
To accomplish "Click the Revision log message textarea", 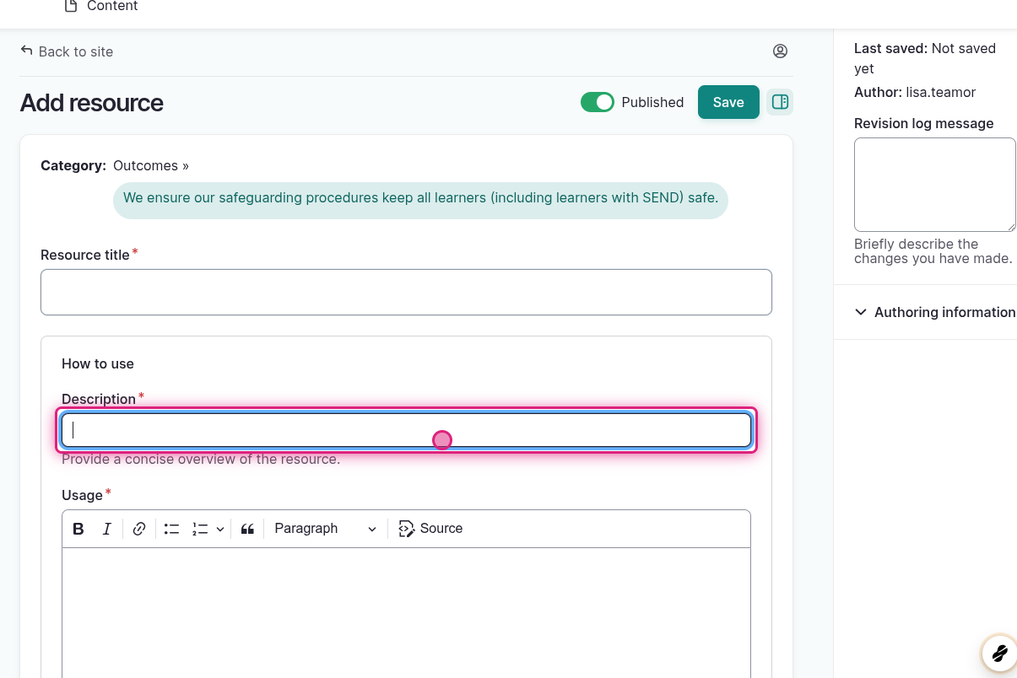I will point(934,185).
